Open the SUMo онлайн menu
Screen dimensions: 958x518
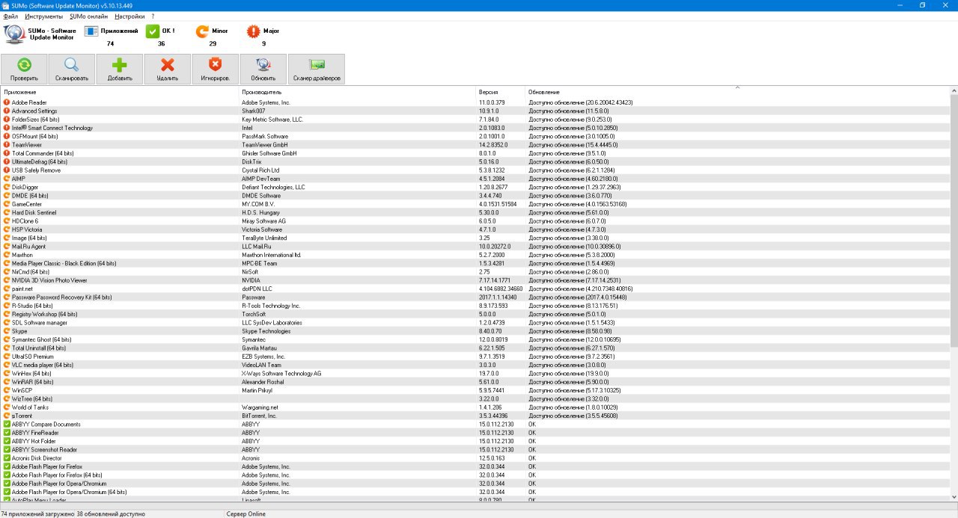88,16
